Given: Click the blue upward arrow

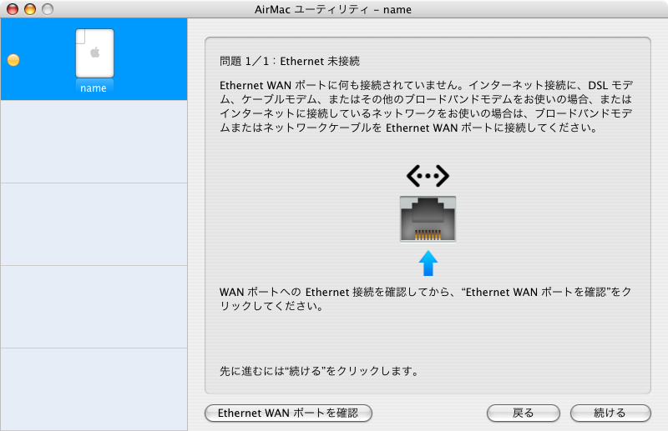Looking at the screenshot, I should 428,263.
